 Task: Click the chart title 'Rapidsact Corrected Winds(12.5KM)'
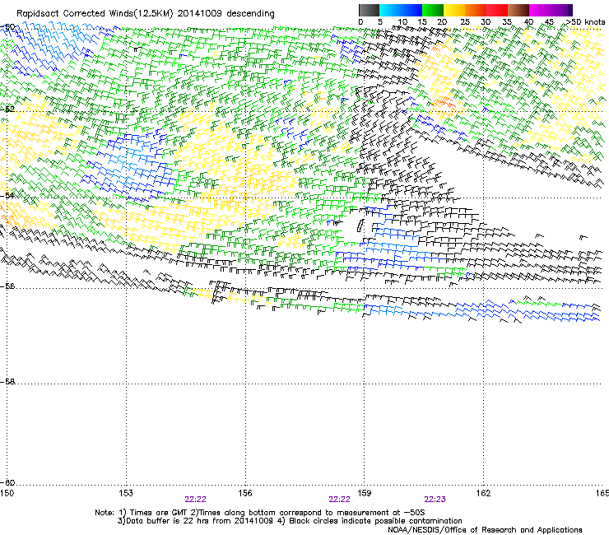click(95, 14)
